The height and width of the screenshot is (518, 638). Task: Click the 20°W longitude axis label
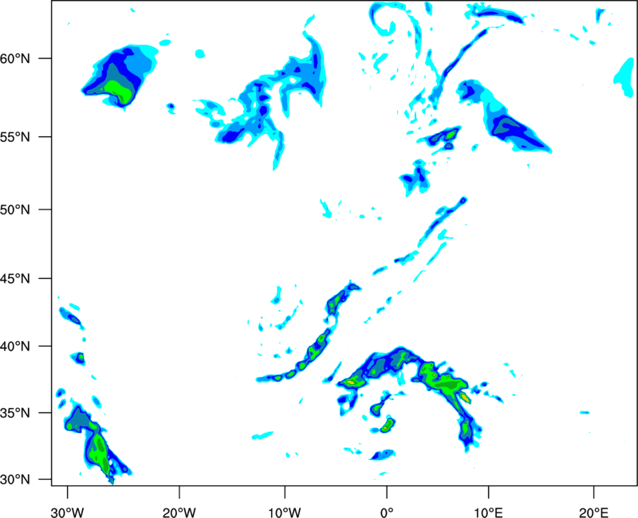(x=179, y=512)
